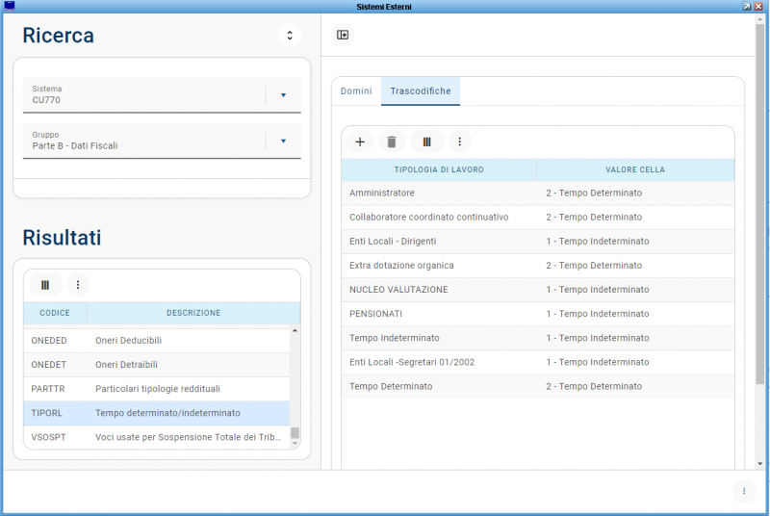770x516 pixels.
Task: Select the PARTTR result row
Action: (x=154, y=389)
